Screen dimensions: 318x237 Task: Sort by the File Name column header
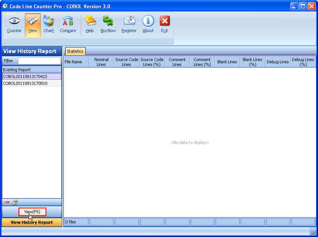[75, 61]
